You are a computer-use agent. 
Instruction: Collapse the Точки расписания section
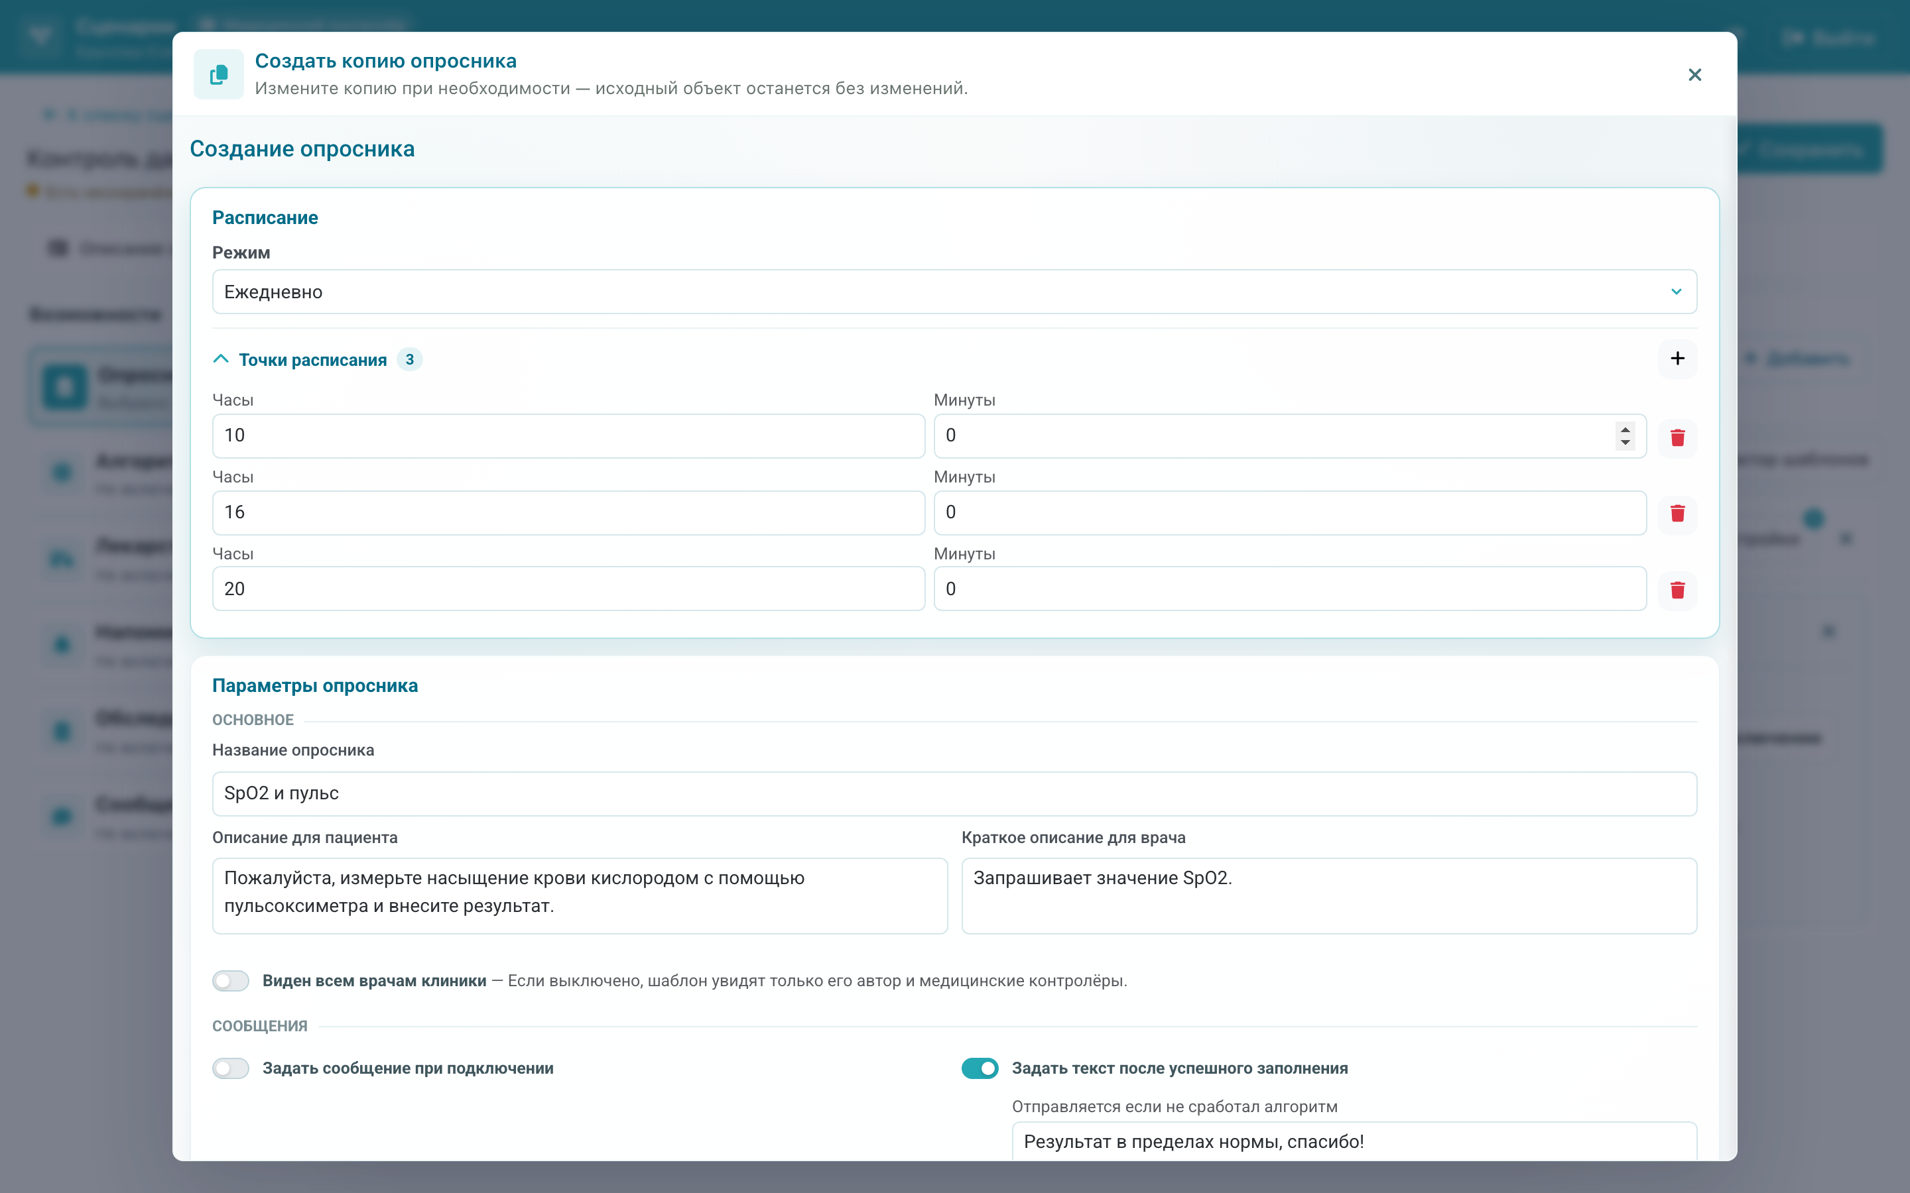[x=221, y=359]
